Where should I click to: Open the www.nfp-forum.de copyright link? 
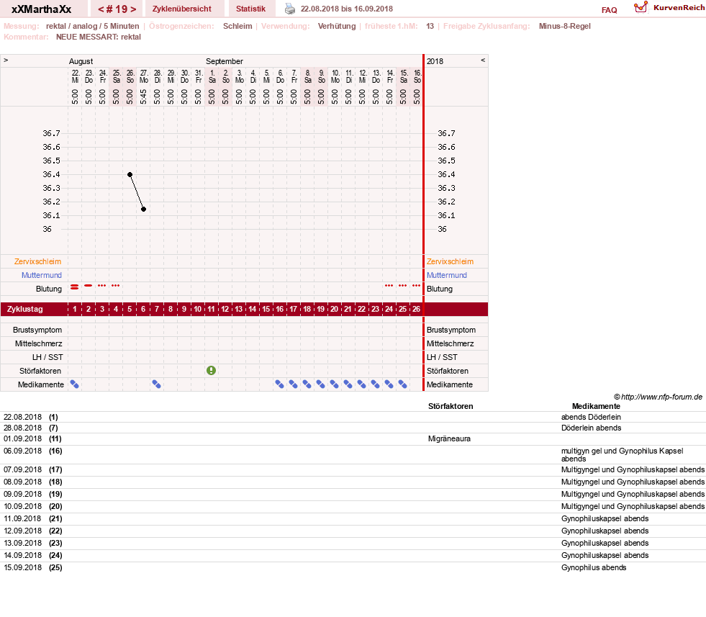658,397
